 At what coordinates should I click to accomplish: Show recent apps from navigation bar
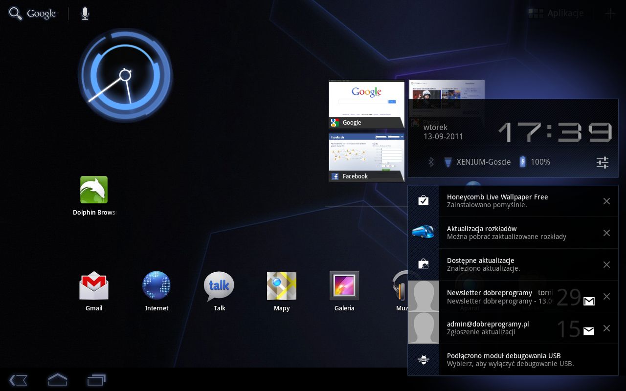pos(96,380)
